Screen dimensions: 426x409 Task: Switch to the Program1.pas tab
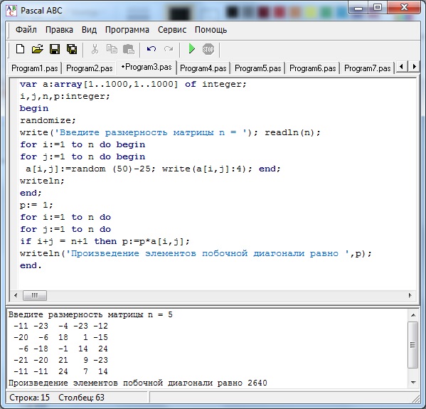[x=35, y=68]
